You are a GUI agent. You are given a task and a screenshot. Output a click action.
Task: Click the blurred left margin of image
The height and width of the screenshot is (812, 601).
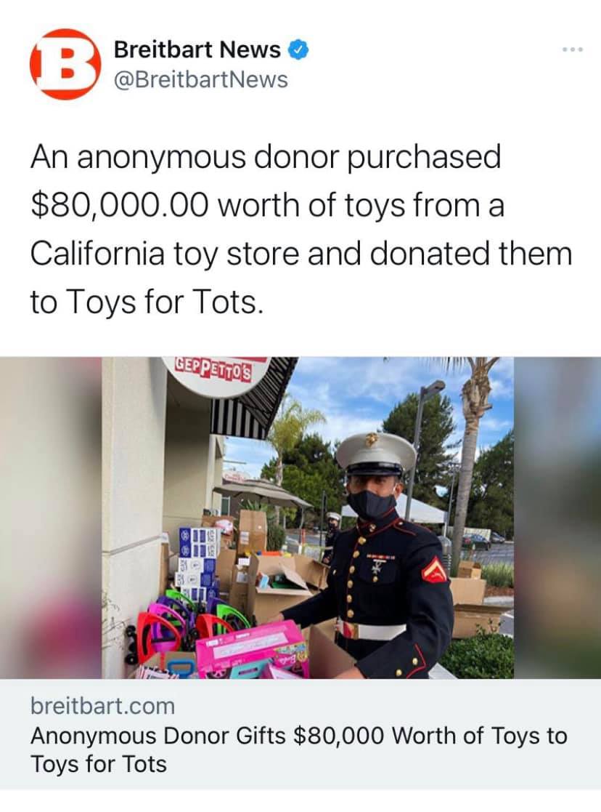51,518
